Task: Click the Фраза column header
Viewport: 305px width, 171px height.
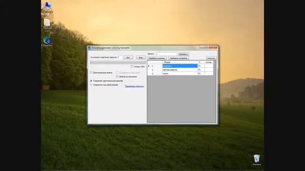Action: point(180,62)
